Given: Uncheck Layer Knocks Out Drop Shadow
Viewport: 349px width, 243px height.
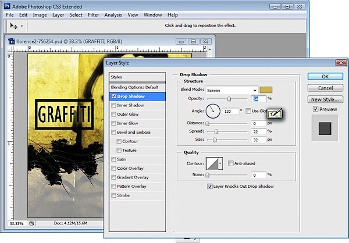Looking at the screenshot, I should click(209, 186).
